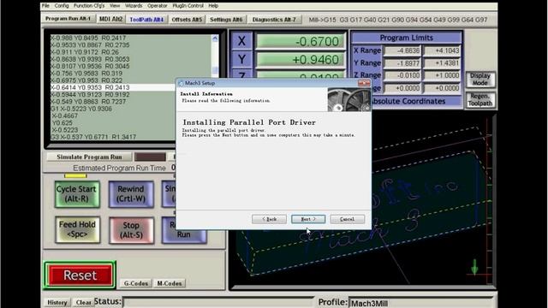Click the X DRO value -0.6700
This screenshot has height=308, width=548.
(x=300, y=41)
